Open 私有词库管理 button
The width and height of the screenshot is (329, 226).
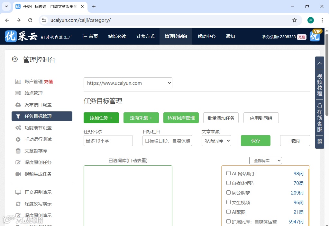click(x=181, y=118)
